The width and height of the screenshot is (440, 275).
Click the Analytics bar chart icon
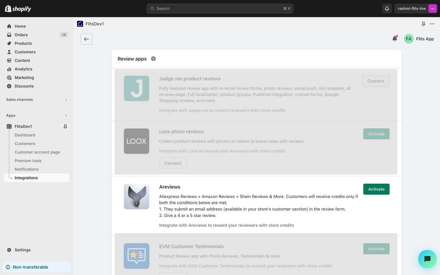[x=9, y=69]
